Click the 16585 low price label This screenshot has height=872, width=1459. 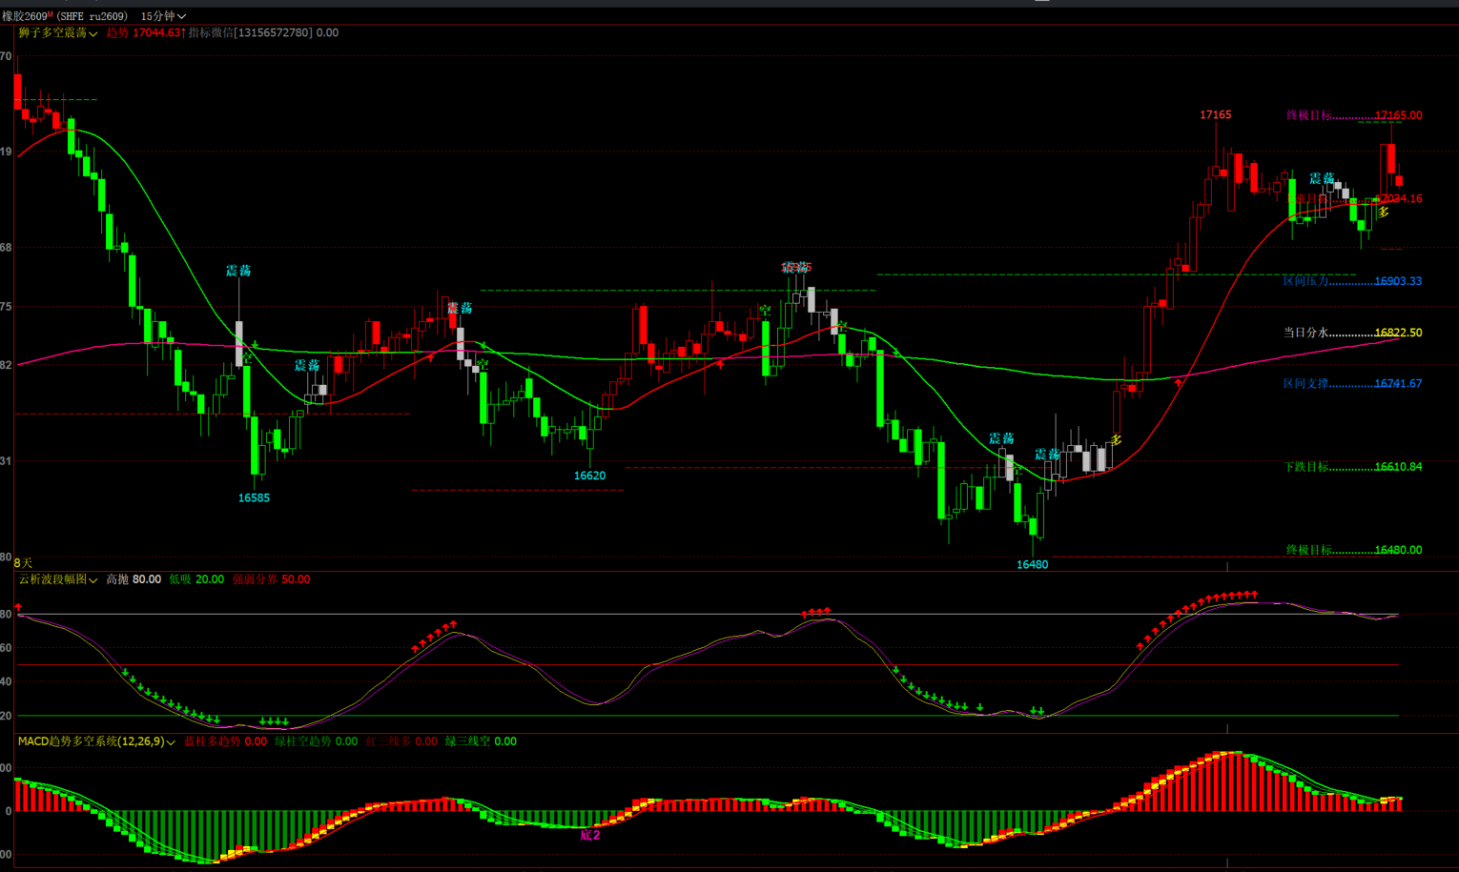tap(254, 497)
